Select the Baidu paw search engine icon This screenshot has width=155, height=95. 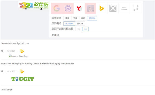[x=68, y=8]
